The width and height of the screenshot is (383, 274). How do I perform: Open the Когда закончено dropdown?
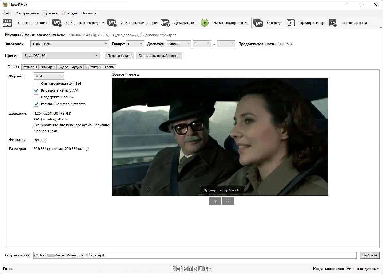tap(363, 268)
